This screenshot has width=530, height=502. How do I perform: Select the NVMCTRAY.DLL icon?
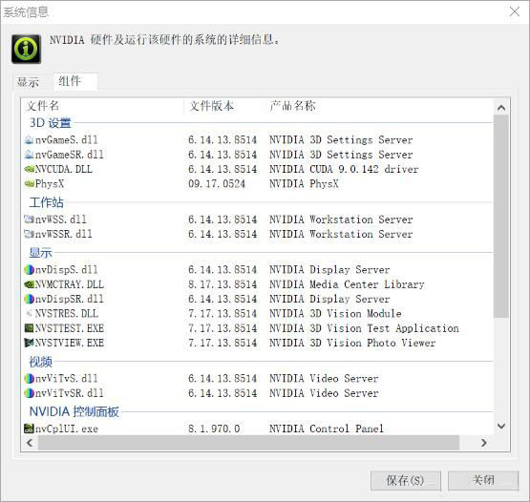point(29,284)
